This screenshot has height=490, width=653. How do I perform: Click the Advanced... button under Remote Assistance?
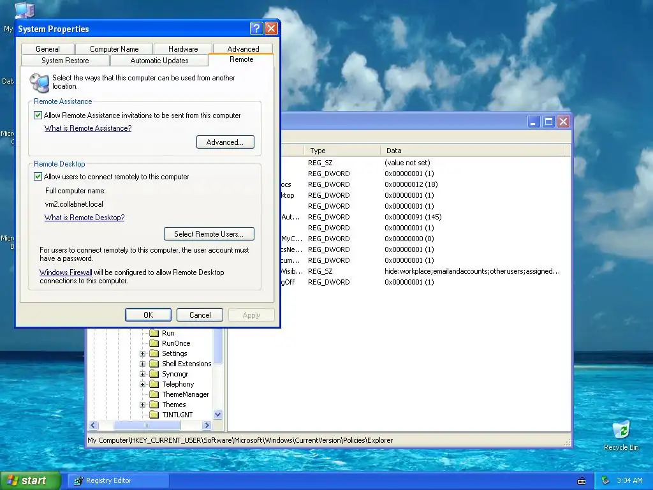(225, 142)
